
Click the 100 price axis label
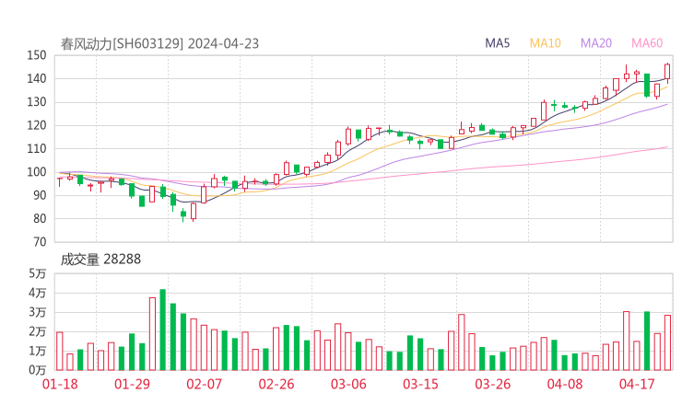pyautogui.click(x=37, y=172)
